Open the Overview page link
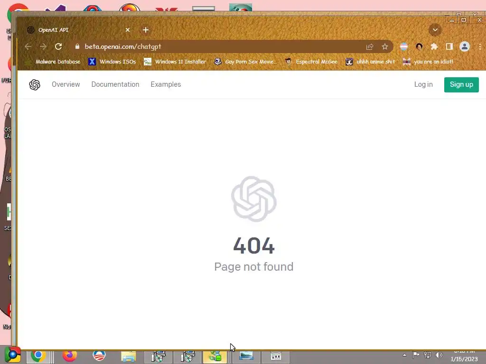486x364 pixels. pyautogui.click(x=65, y=84)
